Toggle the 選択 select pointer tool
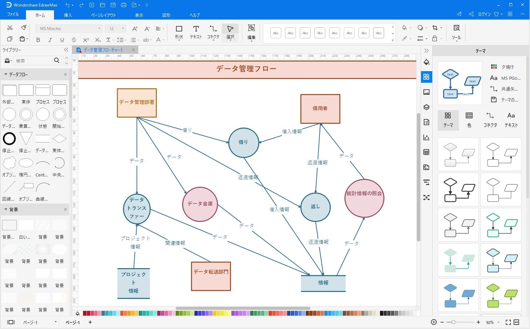 tap(230, 32)
